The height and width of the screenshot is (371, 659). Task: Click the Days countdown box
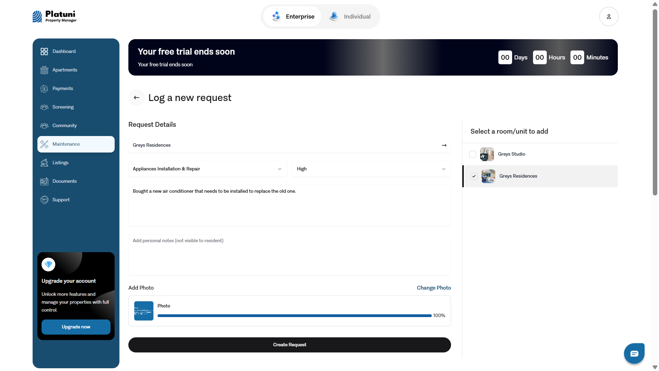click(505, 57)
